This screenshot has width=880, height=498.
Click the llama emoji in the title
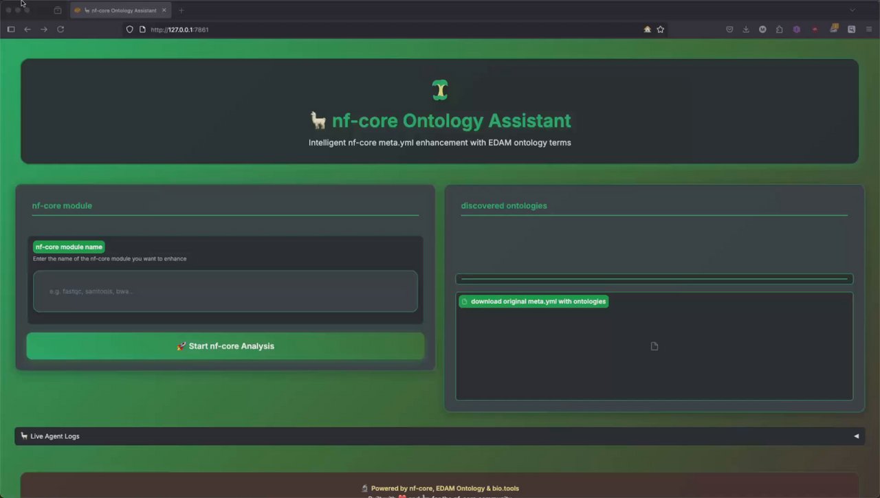tap(318, 121)
